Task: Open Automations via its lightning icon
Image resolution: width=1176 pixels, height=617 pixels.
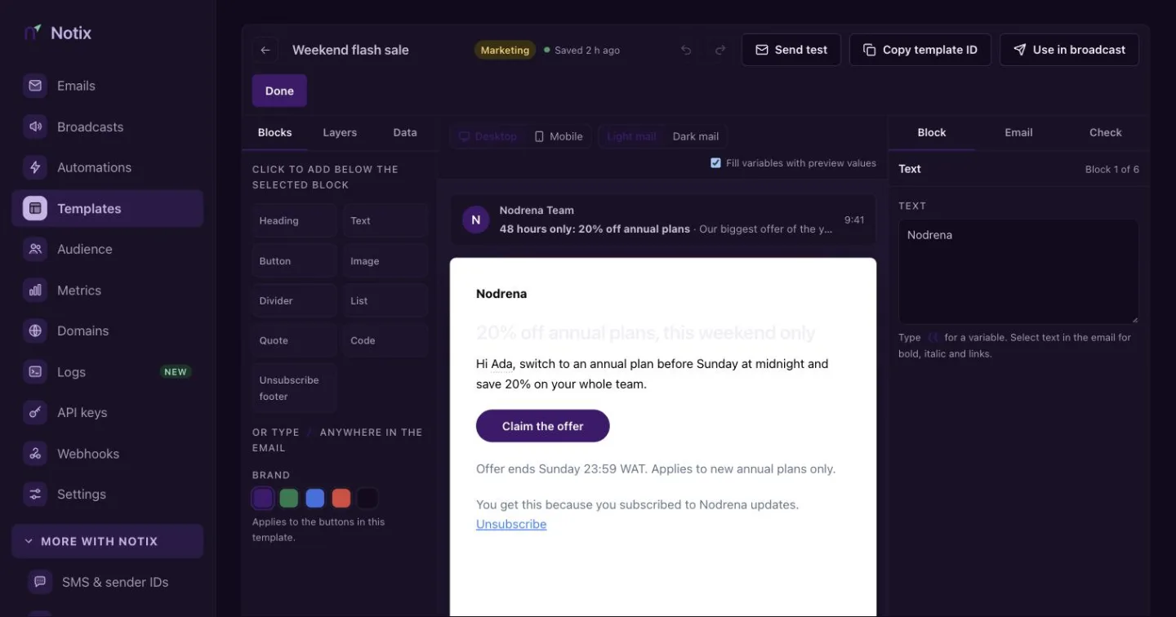Action: click(35, 167)
